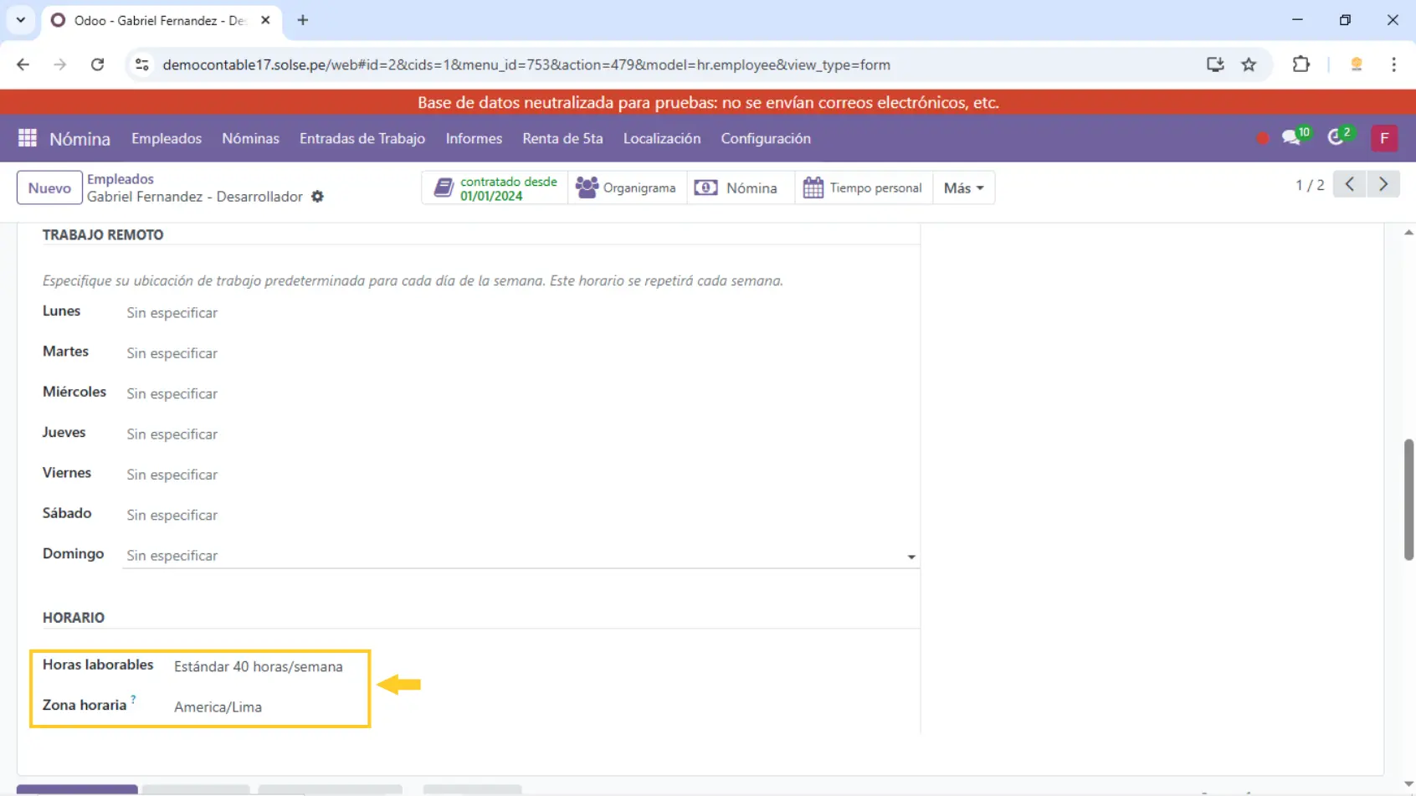
Task: Bookmark this page with star icon
Action: click(1249, 64)
